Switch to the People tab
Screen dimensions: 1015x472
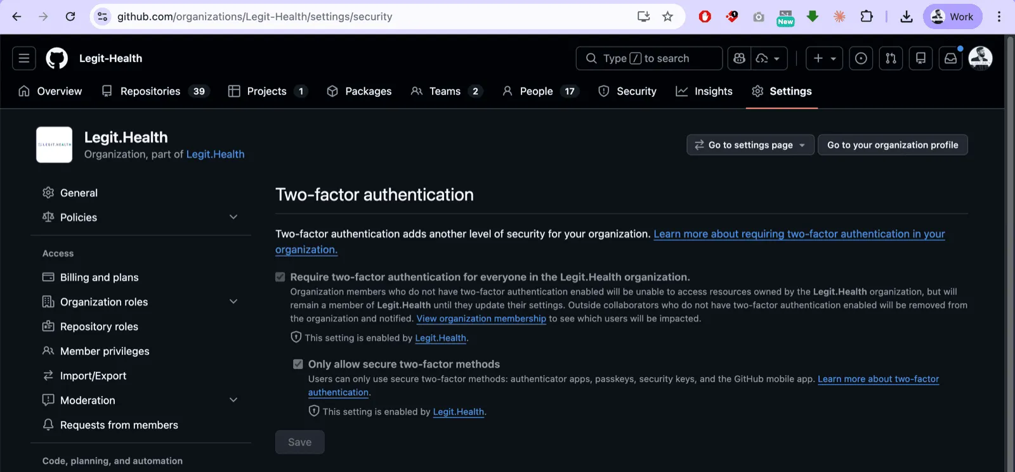point(540,91)
